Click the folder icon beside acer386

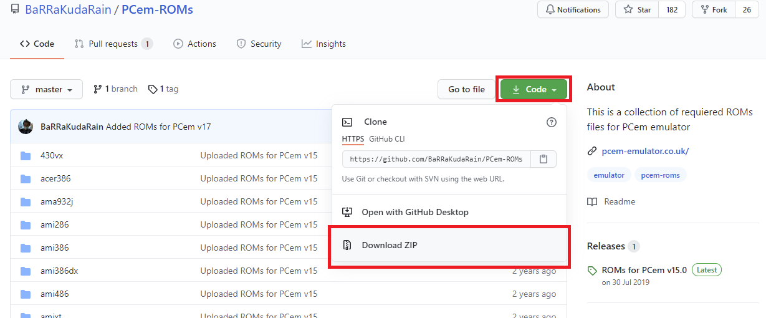[26, 179]
